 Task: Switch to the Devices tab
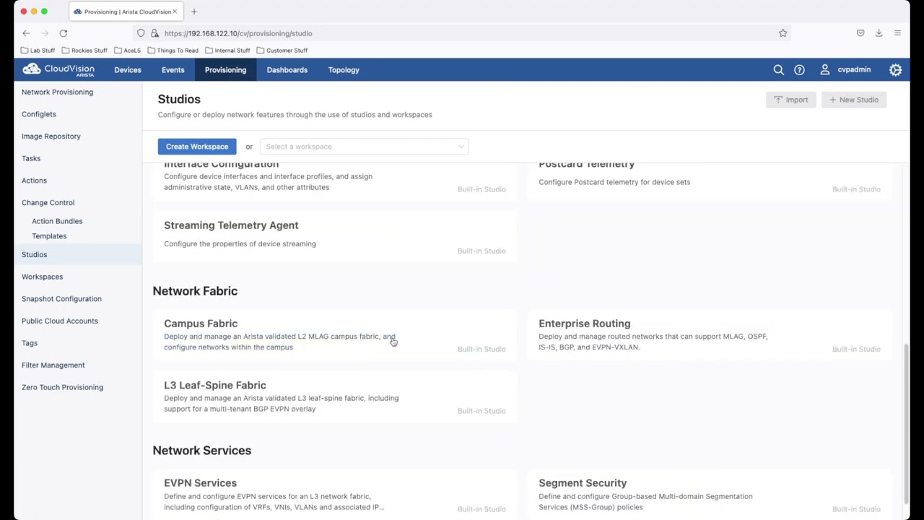pos(128,70)
